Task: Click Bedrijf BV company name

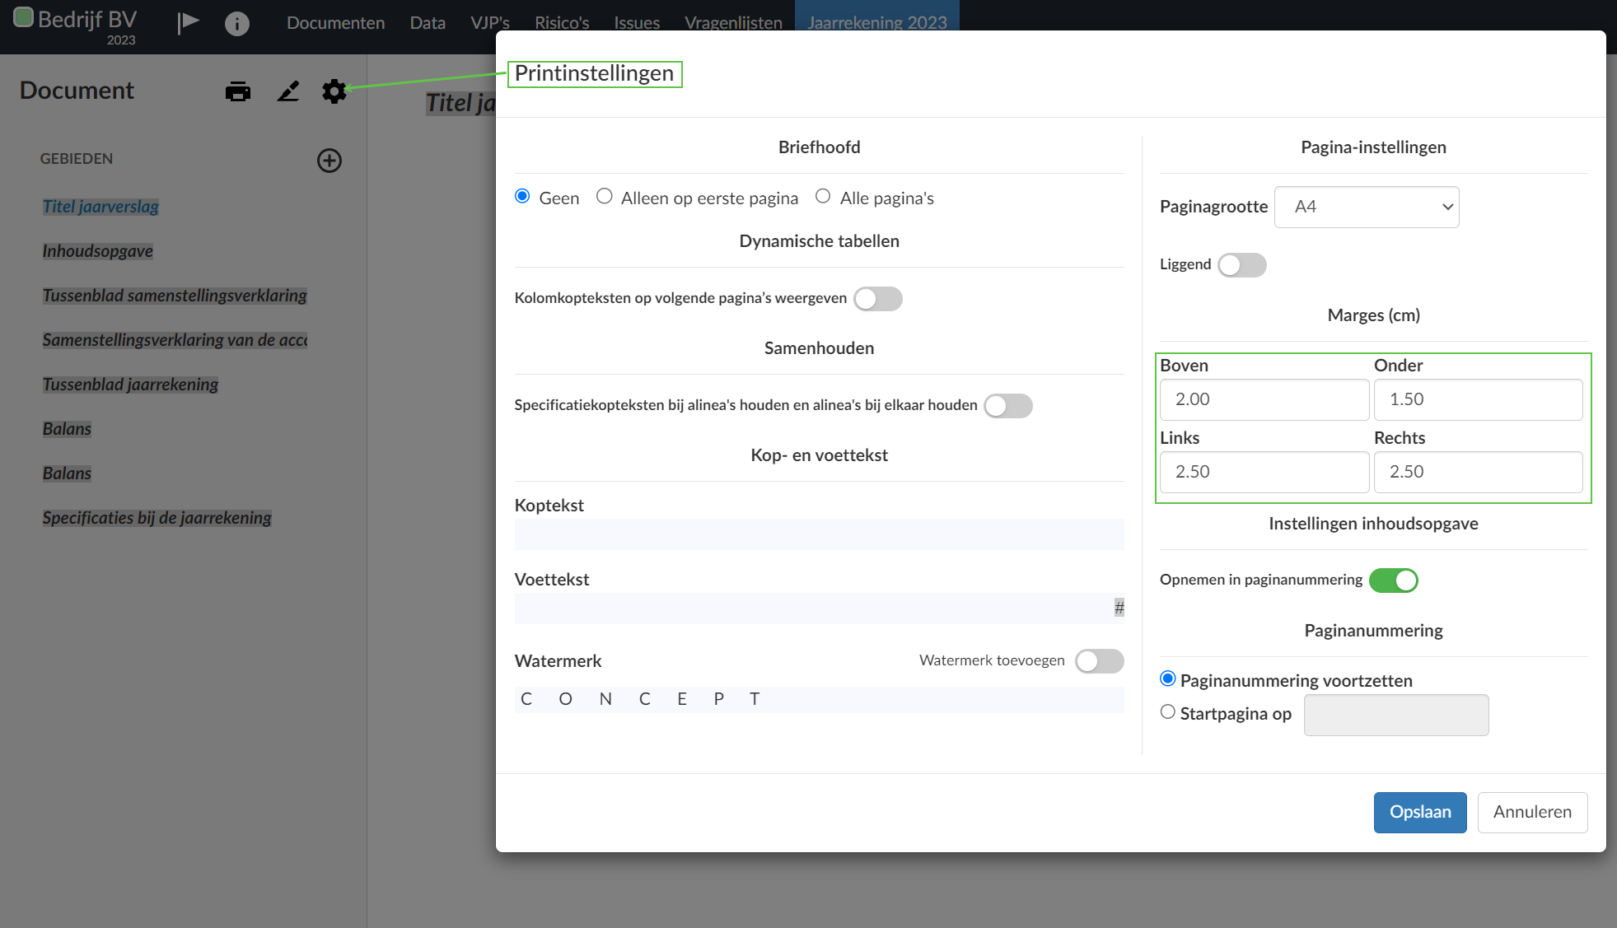Action: coord(87,19)
